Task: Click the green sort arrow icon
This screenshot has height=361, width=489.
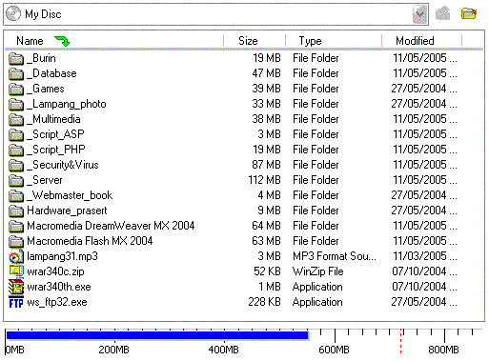Action: (62, 41)
